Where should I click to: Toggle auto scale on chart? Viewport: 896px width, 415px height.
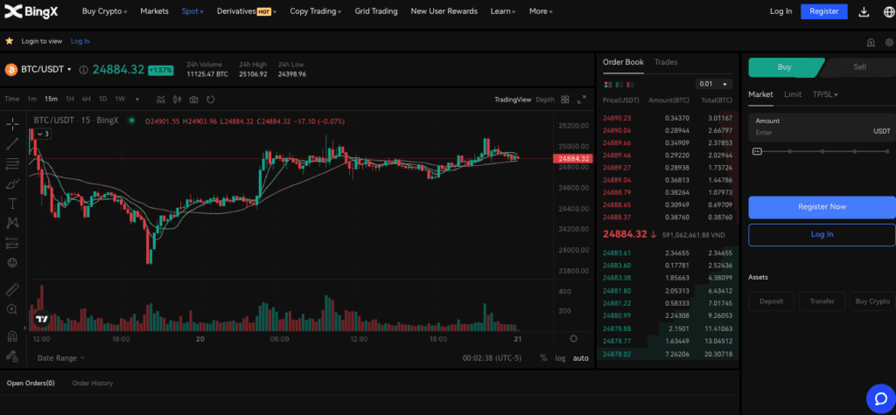click(581, 358)
